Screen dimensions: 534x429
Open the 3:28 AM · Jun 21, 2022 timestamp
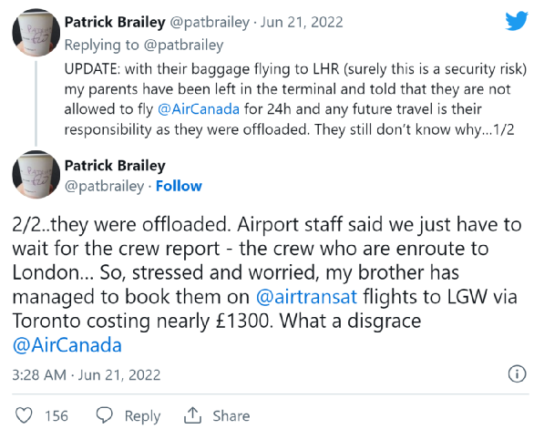(x=87, y=375)
